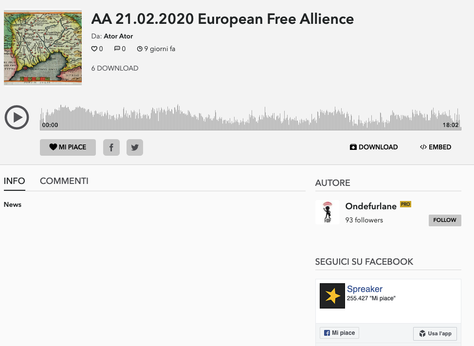This screenshot has height=346, width=474.
Task: Open the Spreaker Facebook page link
Action: click(x=365, y=289)
